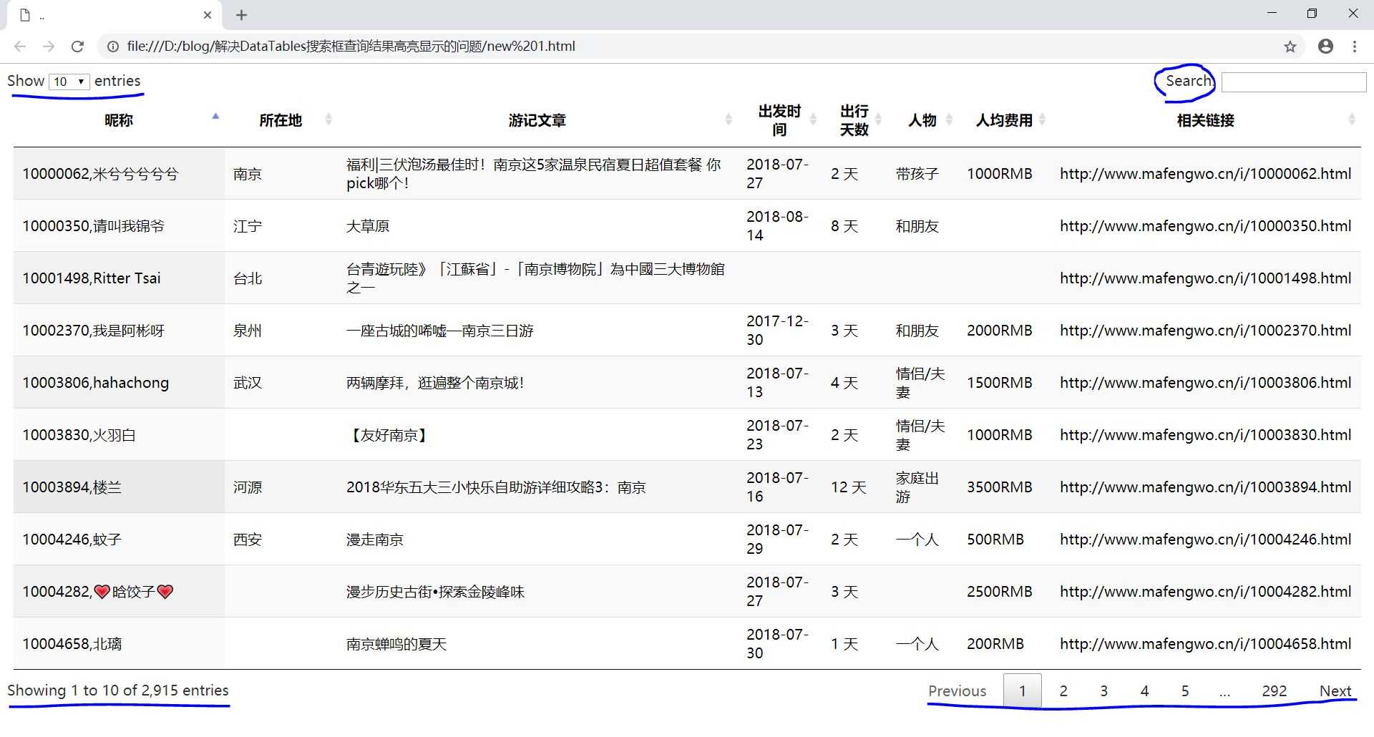Image resolution: width=1374 pixels, height=737 pixels.
Task: Click the Search label text
Action: [1189, 81]
